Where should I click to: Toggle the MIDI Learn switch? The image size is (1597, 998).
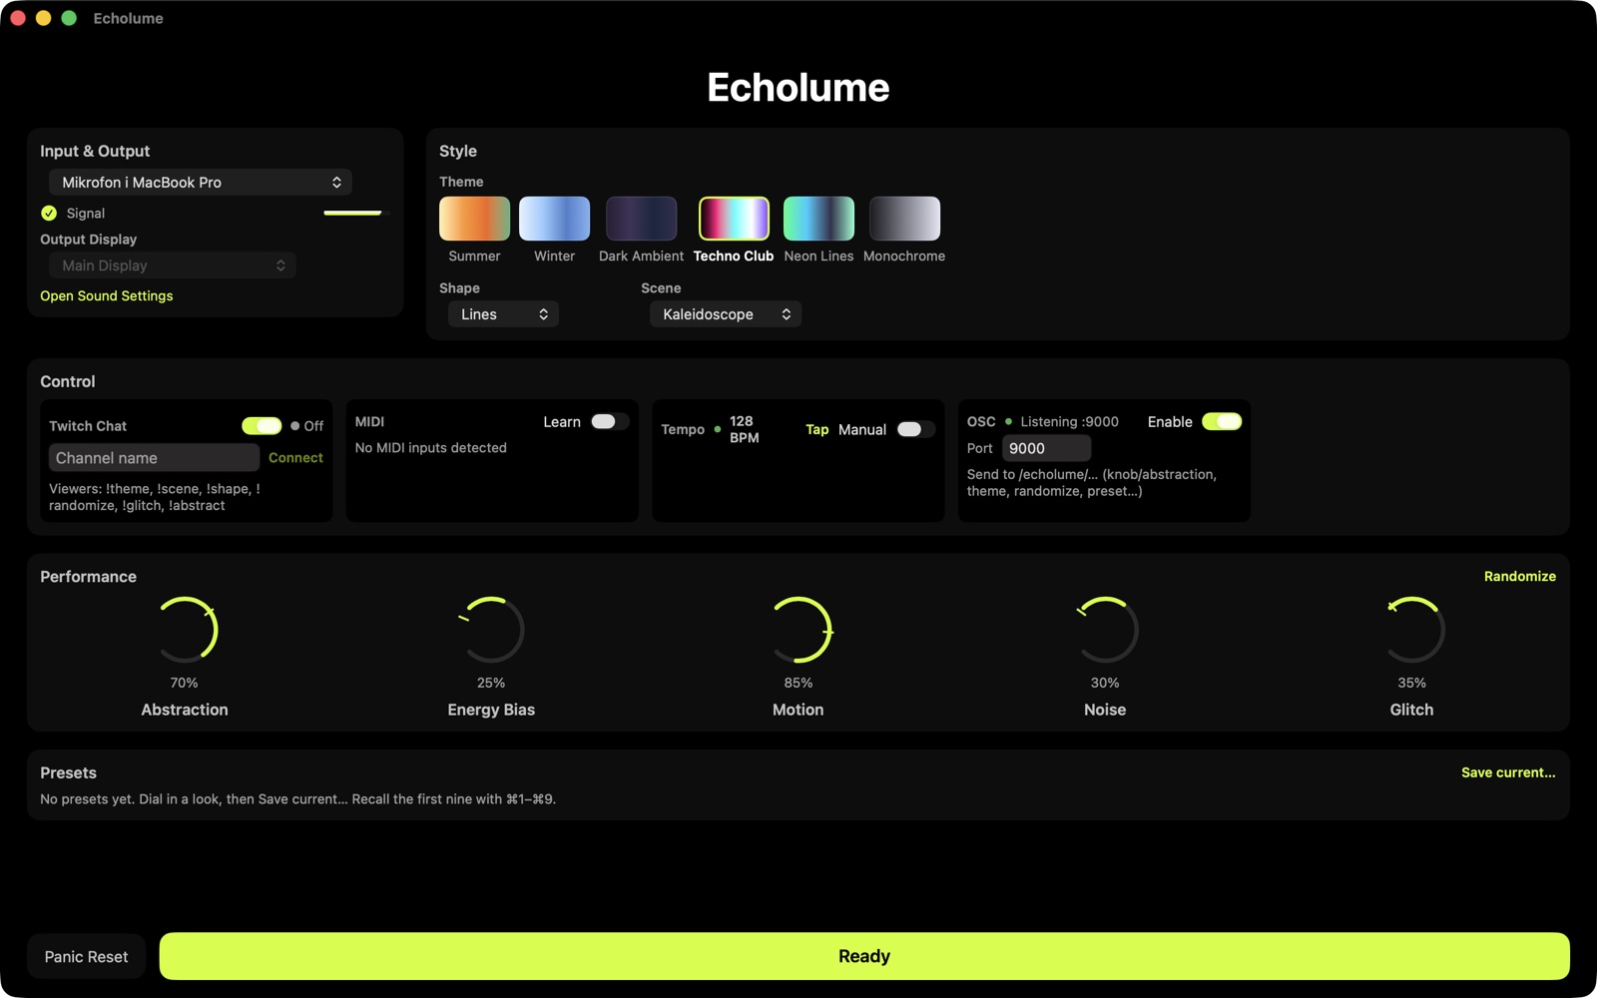point(608,422)
